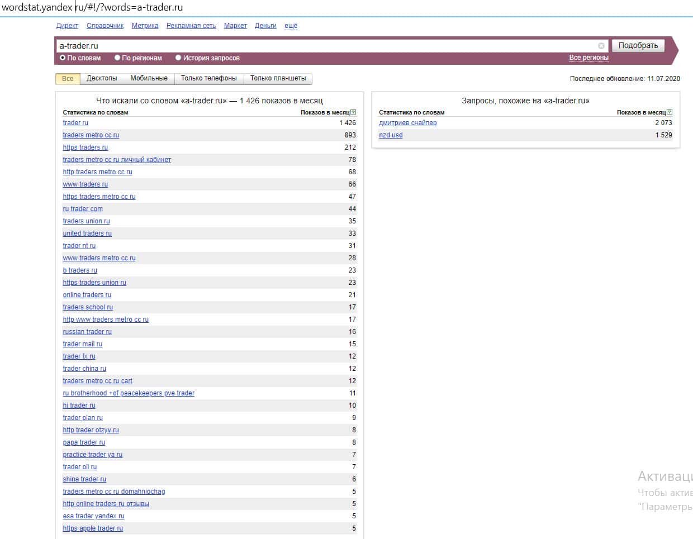Select the 'Только планшеты' tab

(278, 78)
